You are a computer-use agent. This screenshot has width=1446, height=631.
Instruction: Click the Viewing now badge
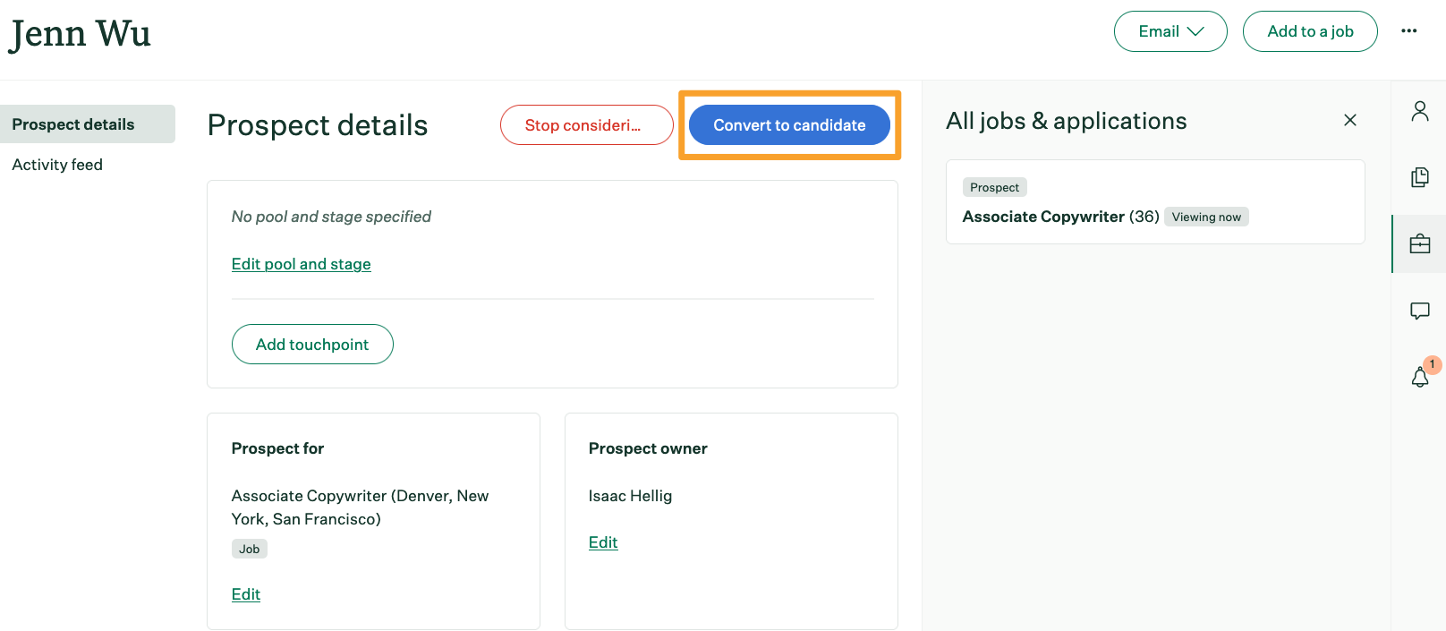(1206, 217)
